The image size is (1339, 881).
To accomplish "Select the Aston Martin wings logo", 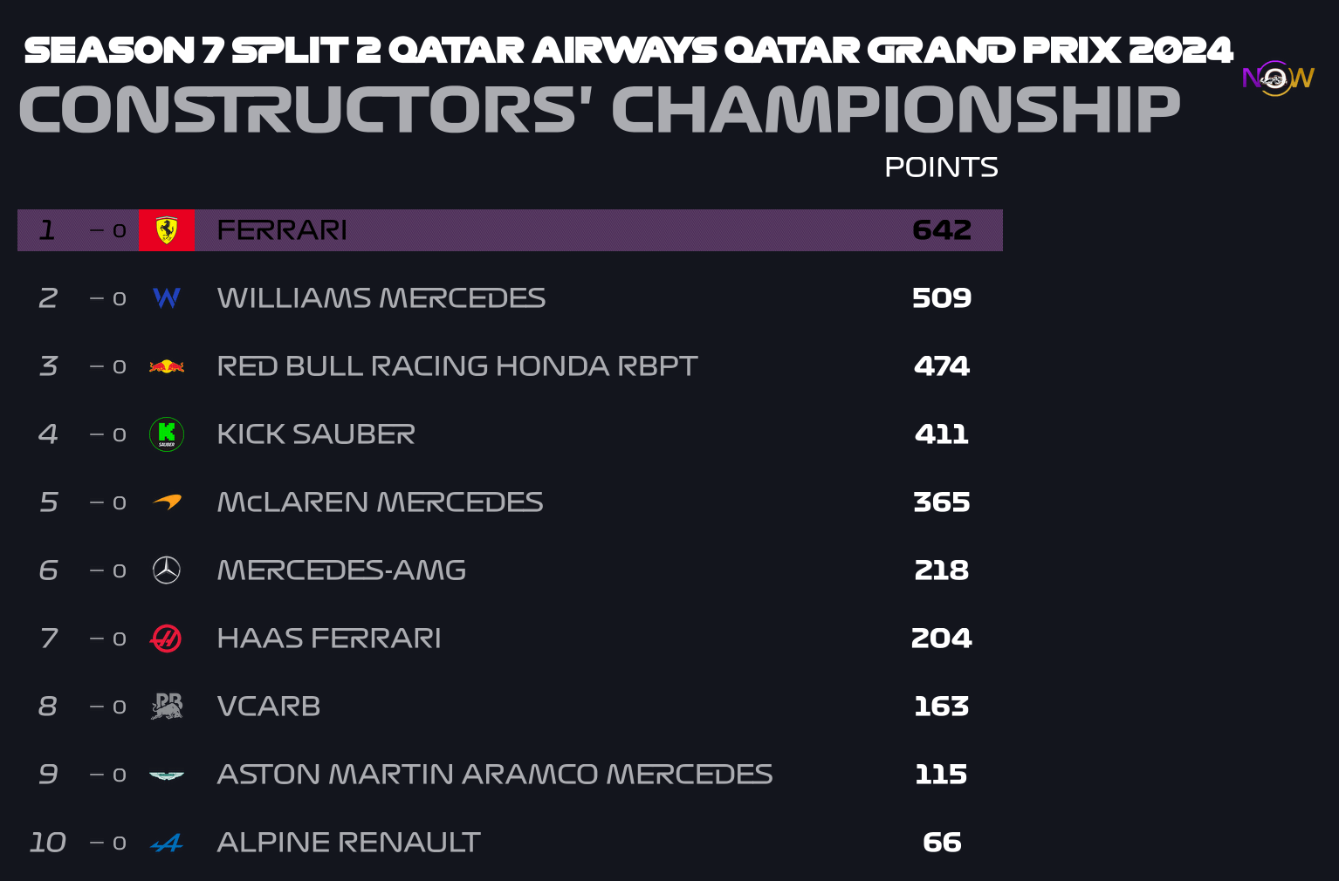I will [x=167, y=775].
